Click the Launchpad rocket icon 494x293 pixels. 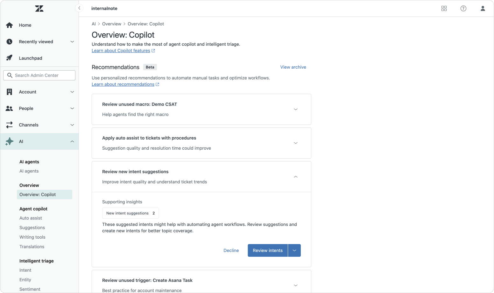point(10,58)
